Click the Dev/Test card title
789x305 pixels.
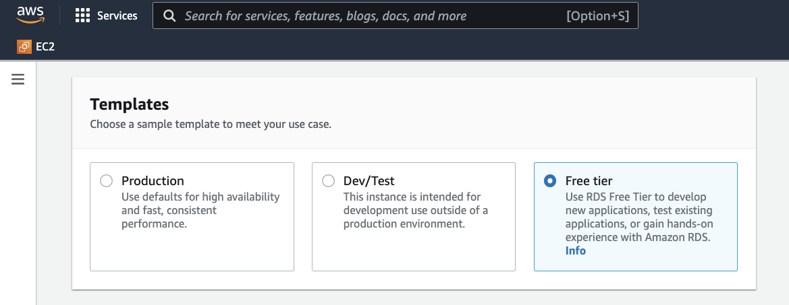coord(369,180)
